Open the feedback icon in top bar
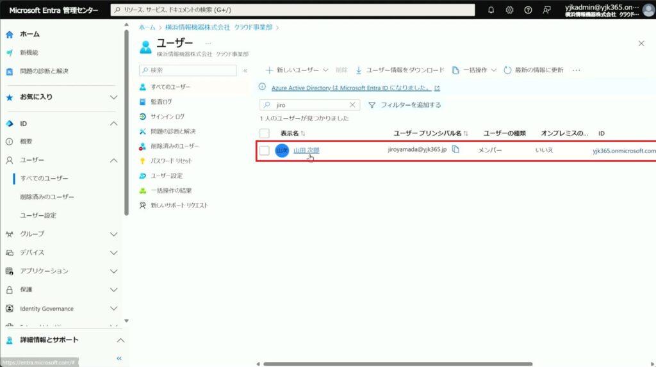 point(546,10)
